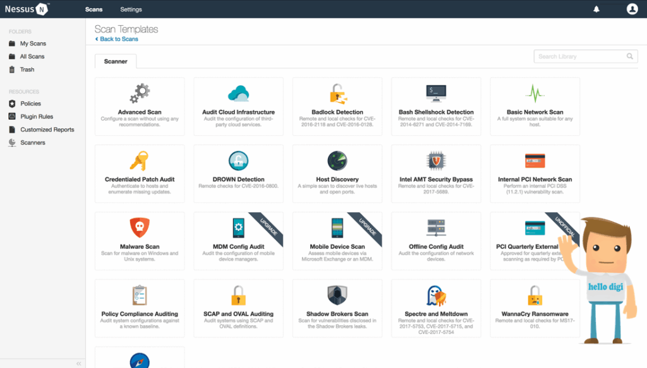
Task: Open the Credentialed Patch Audit keys icon
Action: (x=139, y=161)
